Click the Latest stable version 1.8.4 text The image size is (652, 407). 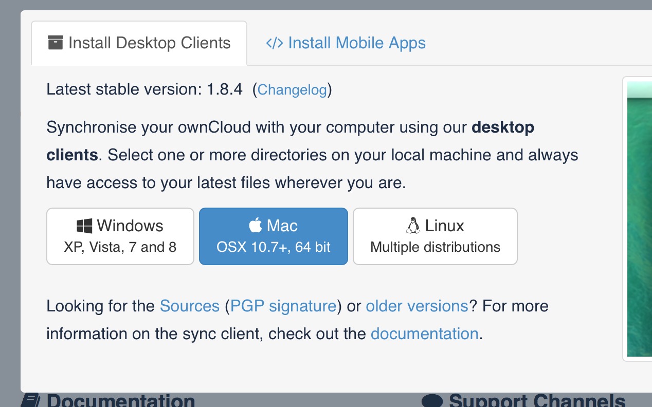144,89
